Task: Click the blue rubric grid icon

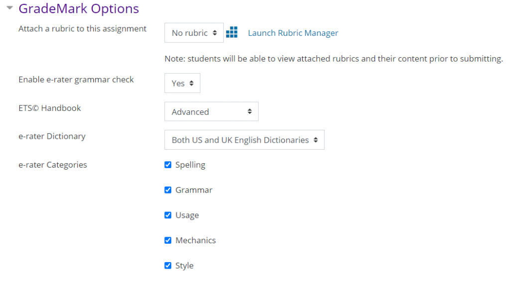Action: pyautogui.click(x=232, y=33)
